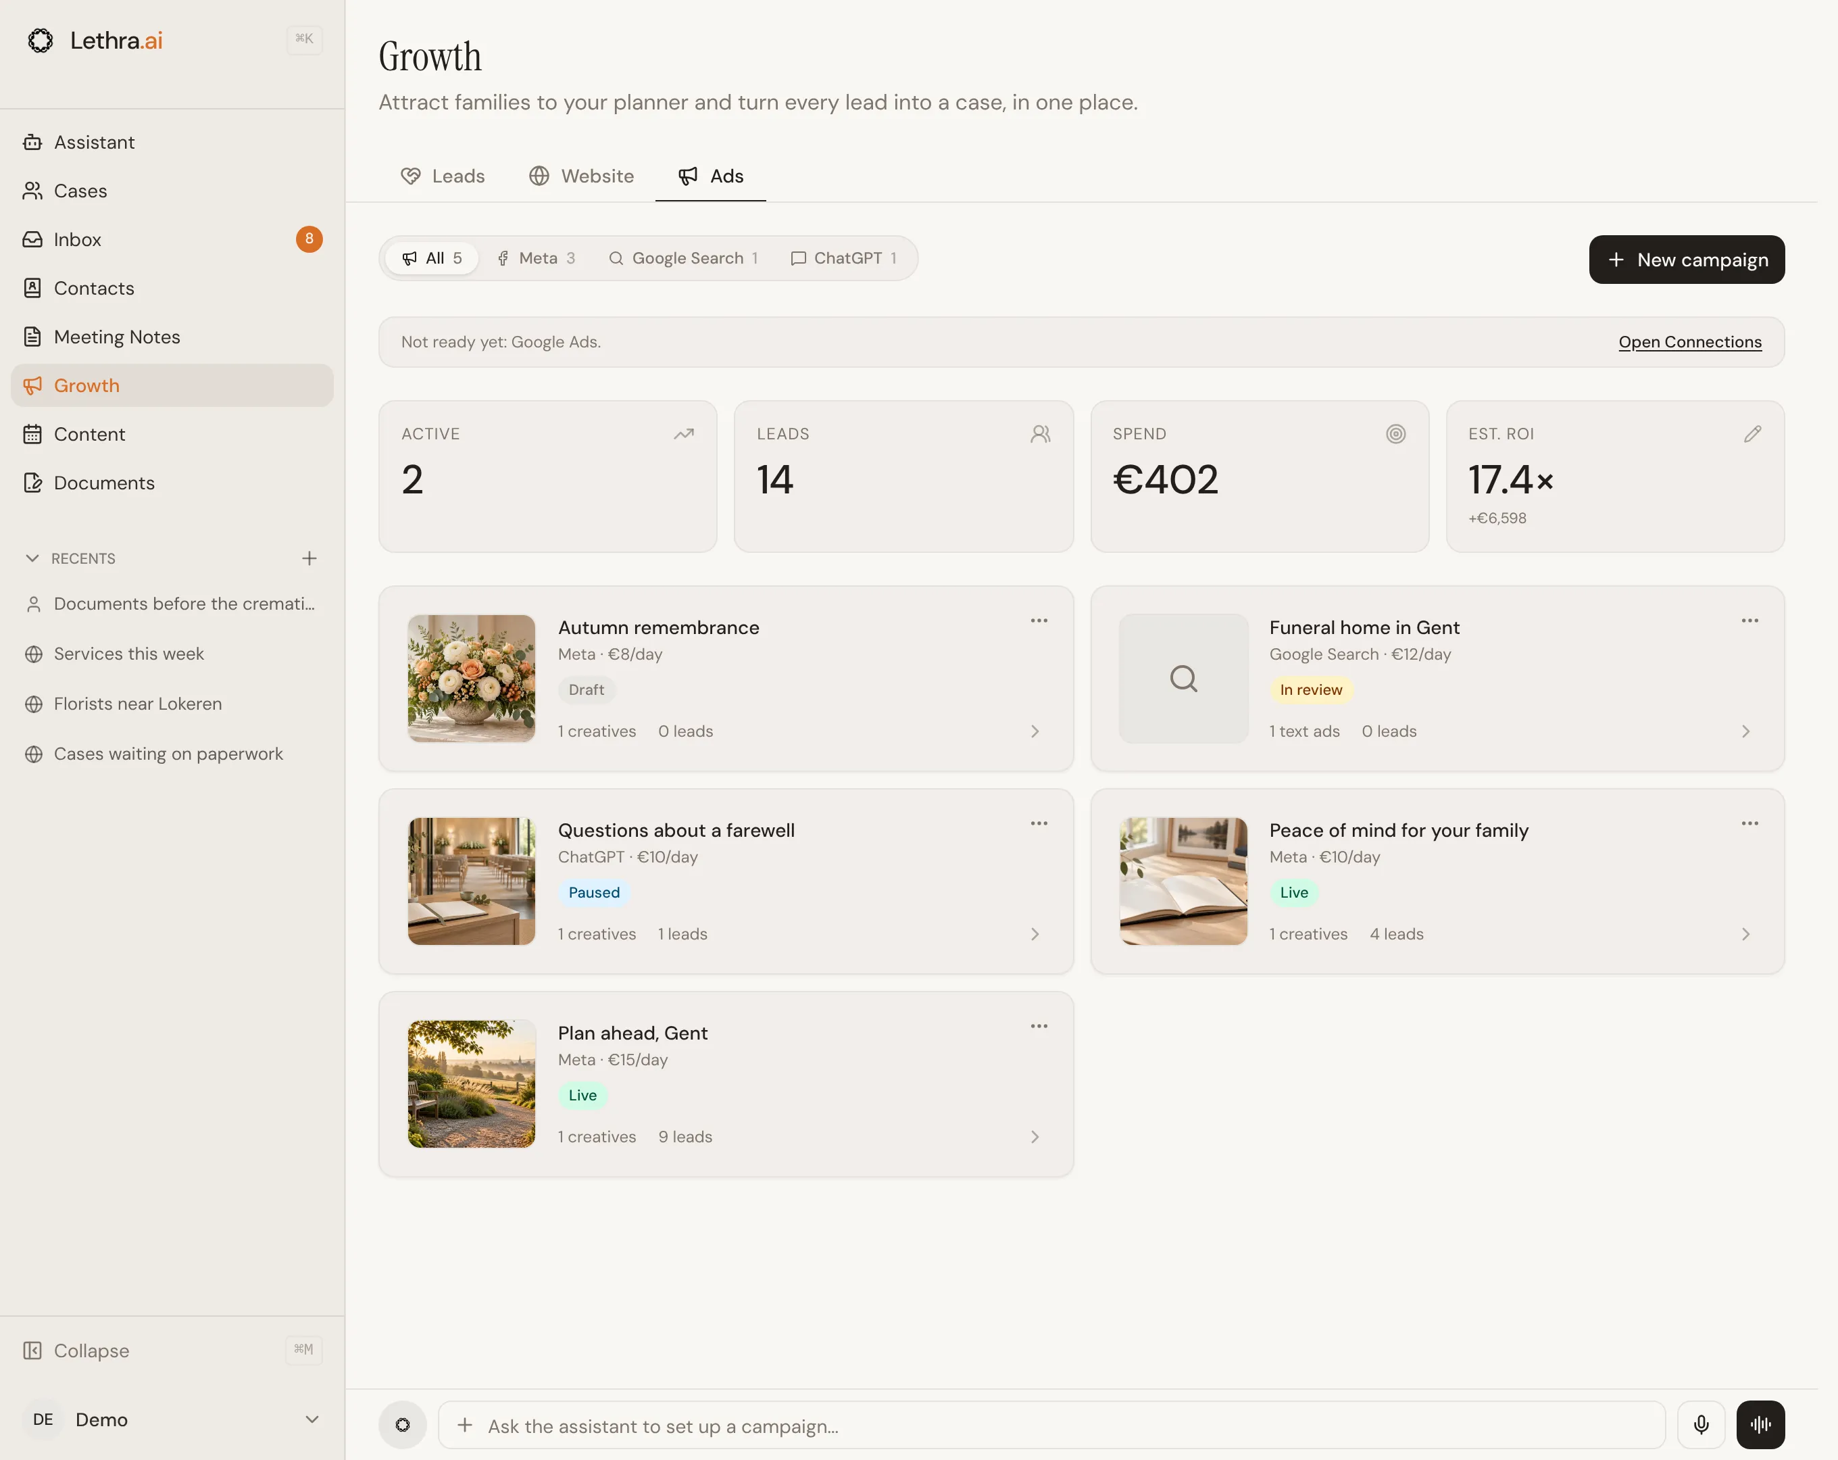Create a New campaign

tap(1686, 260)
